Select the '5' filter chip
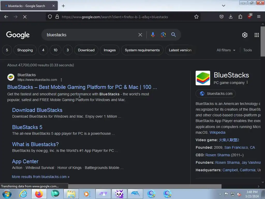This screenshot has width=265, height=199. (x=7, y=50)
